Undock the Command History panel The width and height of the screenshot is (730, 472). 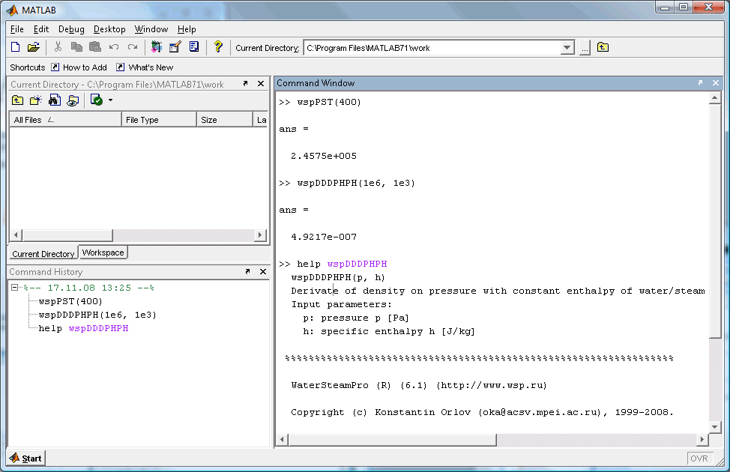[x=247, y=271]
